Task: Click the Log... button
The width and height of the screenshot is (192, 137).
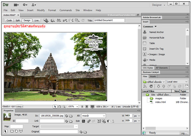Action: point(184,133)
